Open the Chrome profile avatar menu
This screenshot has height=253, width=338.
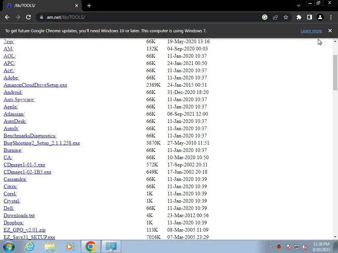coord(320,17)
